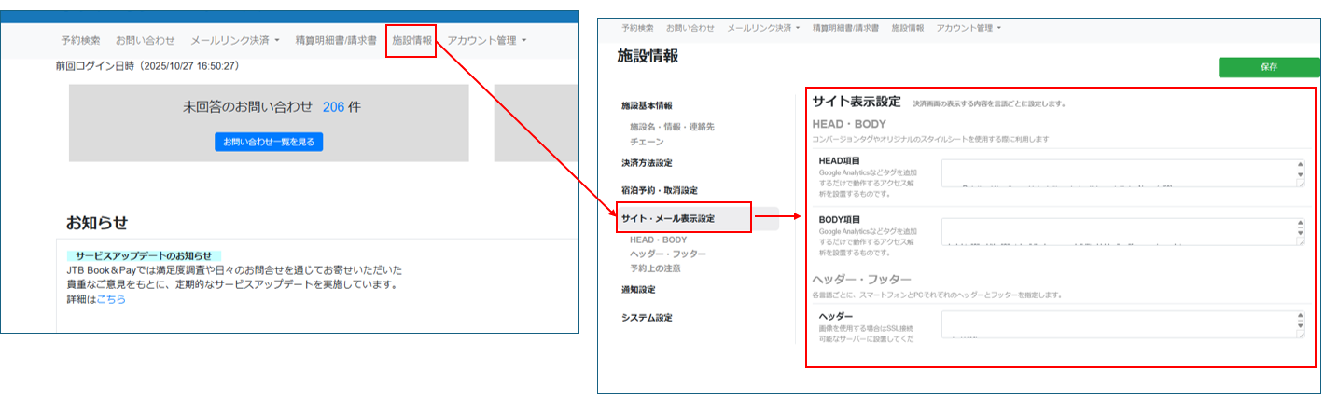Open 予約検索 in the left window's nav bar
Screen dimensions: 1338x412
pos(80,41)
